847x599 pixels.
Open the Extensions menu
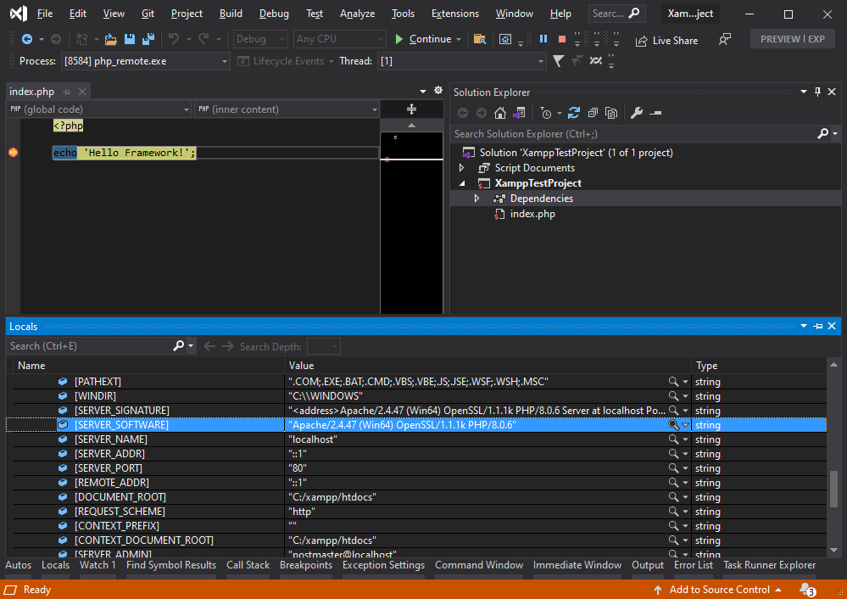pyautogui.click(x=454, y=14)
